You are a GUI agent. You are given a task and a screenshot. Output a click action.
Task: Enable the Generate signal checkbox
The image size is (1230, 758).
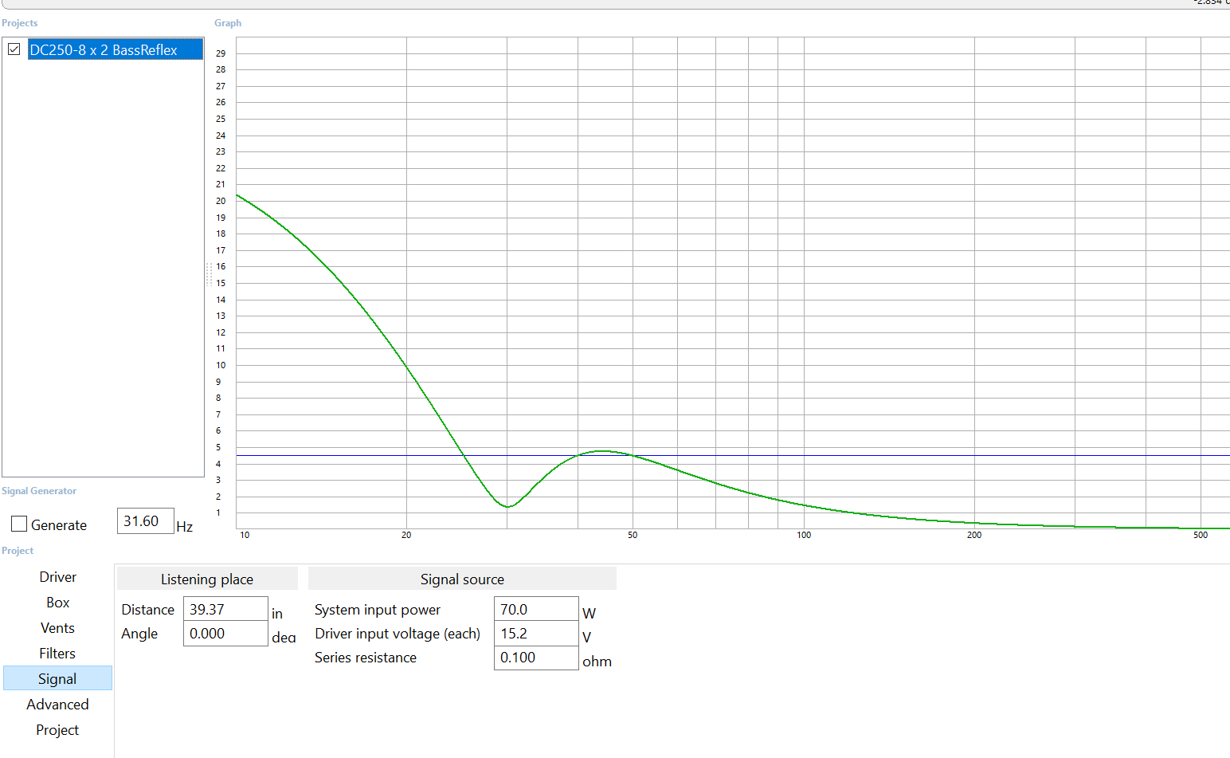tap(19, 524)
